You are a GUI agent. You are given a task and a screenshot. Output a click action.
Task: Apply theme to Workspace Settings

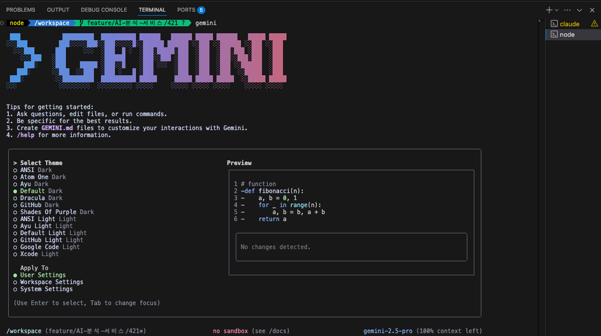(48, 282)
